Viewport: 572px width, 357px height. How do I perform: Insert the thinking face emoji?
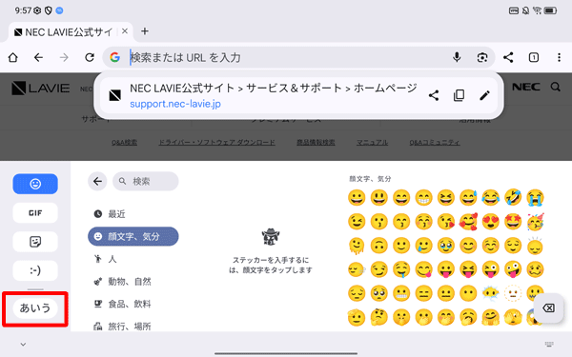(x=379, y=317)
